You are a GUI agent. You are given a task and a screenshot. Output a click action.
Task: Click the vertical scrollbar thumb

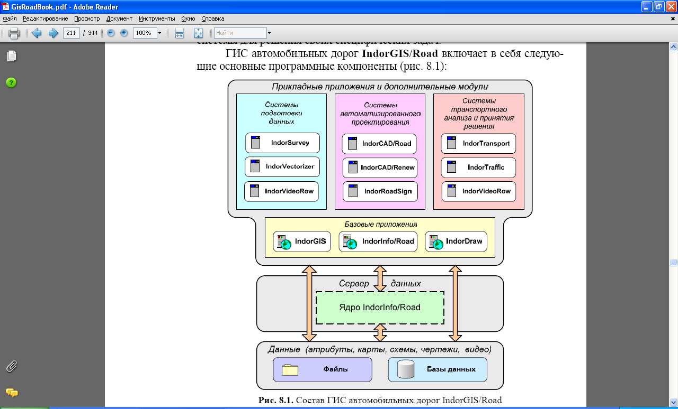click(x=673, y=263)
